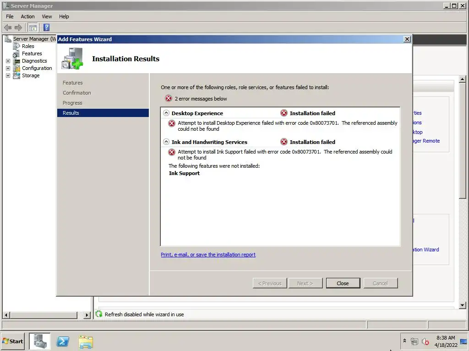Click the muted volume tray icon
469x351 pixels.
pyautogui.click(x=425, y=341)
